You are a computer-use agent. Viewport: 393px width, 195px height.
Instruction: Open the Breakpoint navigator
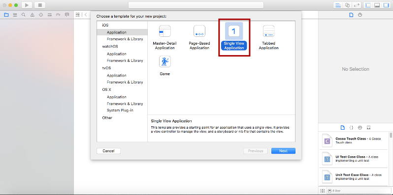[58, 15]
